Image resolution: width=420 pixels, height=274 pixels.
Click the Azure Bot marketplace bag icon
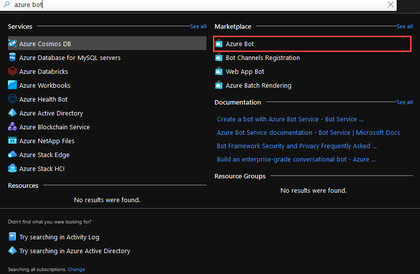(219, 43)
